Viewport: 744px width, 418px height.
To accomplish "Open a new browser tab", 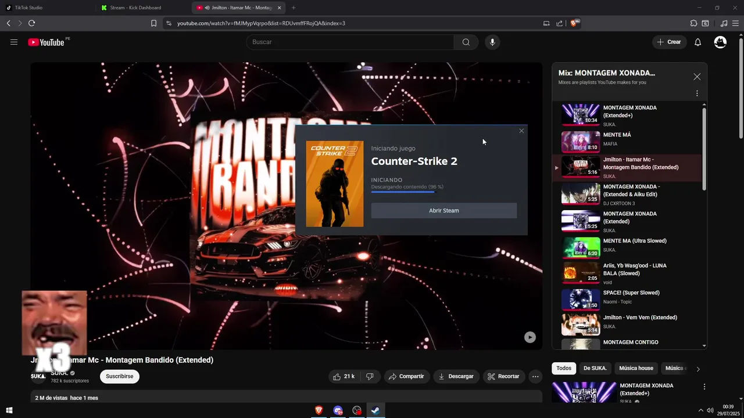I will pyautogui.click(x=294, y=8).
